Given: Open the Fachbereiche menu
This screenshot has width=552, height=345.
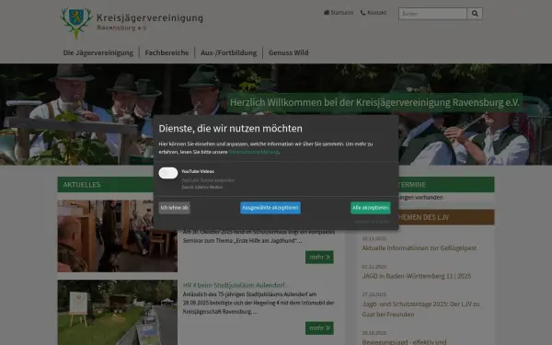Looking at the screenshot, I should [167, 52].
